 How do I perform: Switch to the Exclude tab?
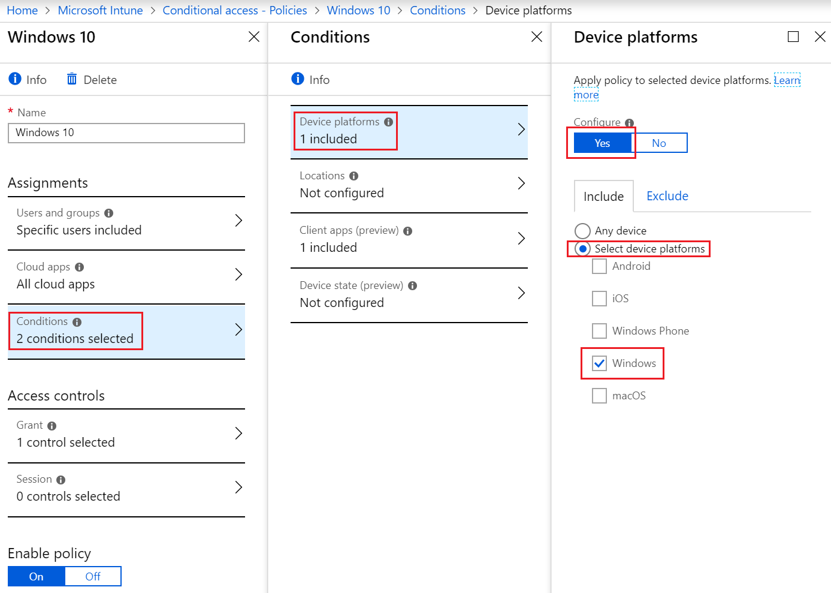pyautogui.click(x=667, y=196)
